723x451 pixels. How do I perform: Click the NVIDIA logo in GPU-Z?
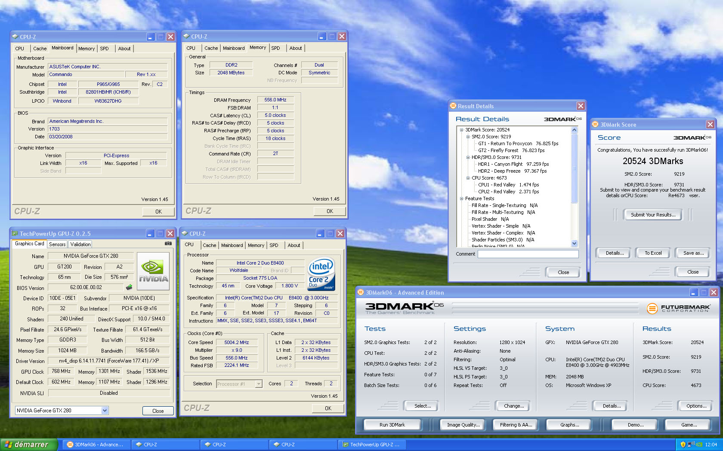pyautogui.click(x=153, y=270)
